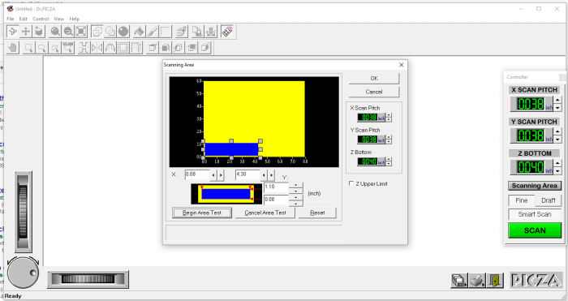Screen dimensions: 568x301
Task: Select Fine scan mode in Controller
Action: [x=521, y=200]
